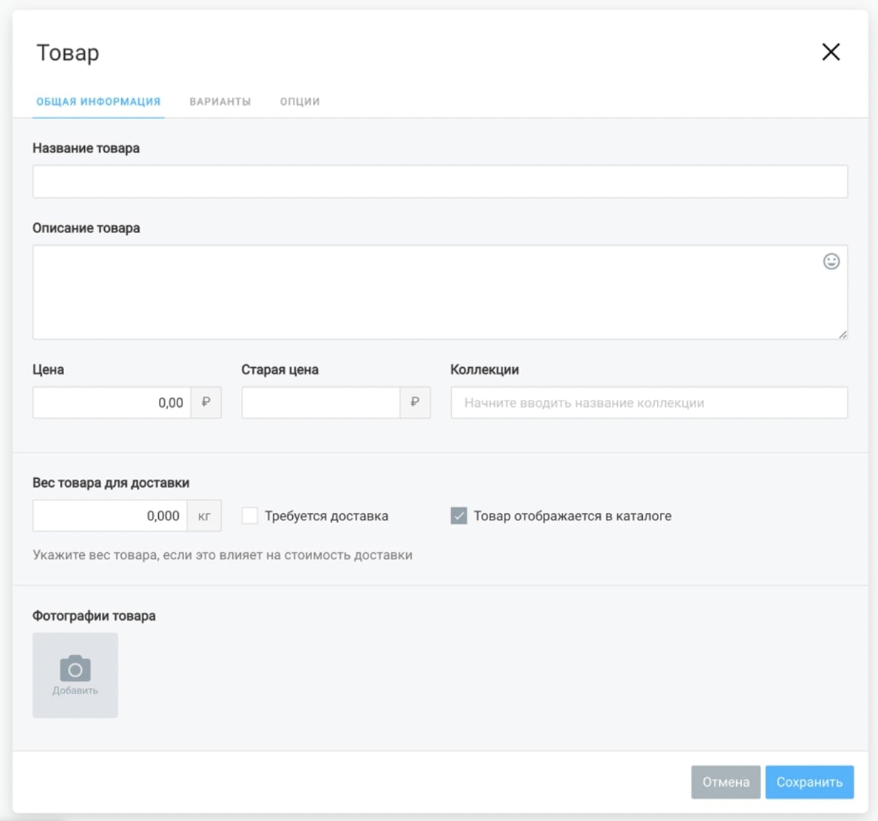Open the Опции tab

coord(299,102)
